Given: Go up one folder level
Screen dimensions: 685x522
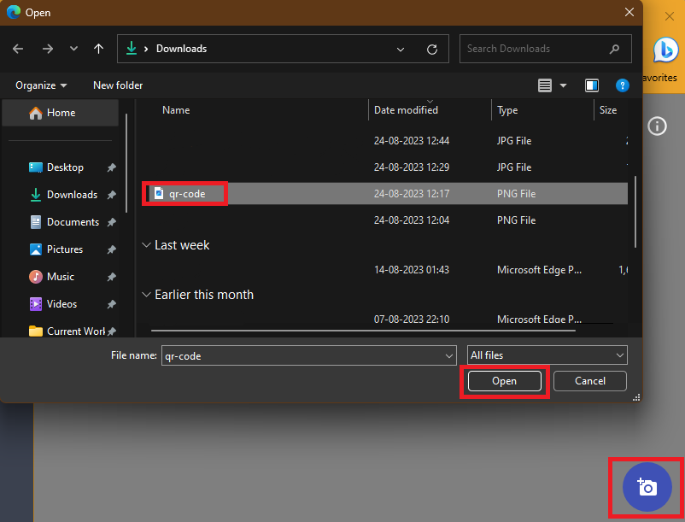Looking at the screenshot, I should 98,49.
